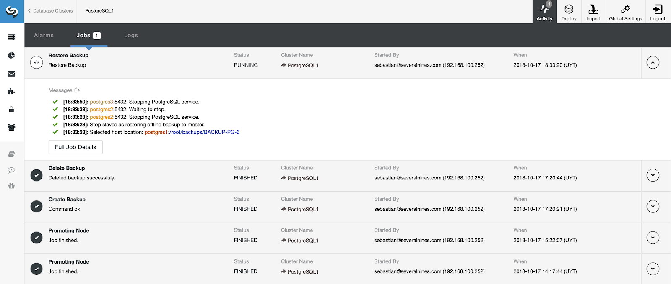
Task: Switch to the Logs tab
Action: [x=131, y=35]
